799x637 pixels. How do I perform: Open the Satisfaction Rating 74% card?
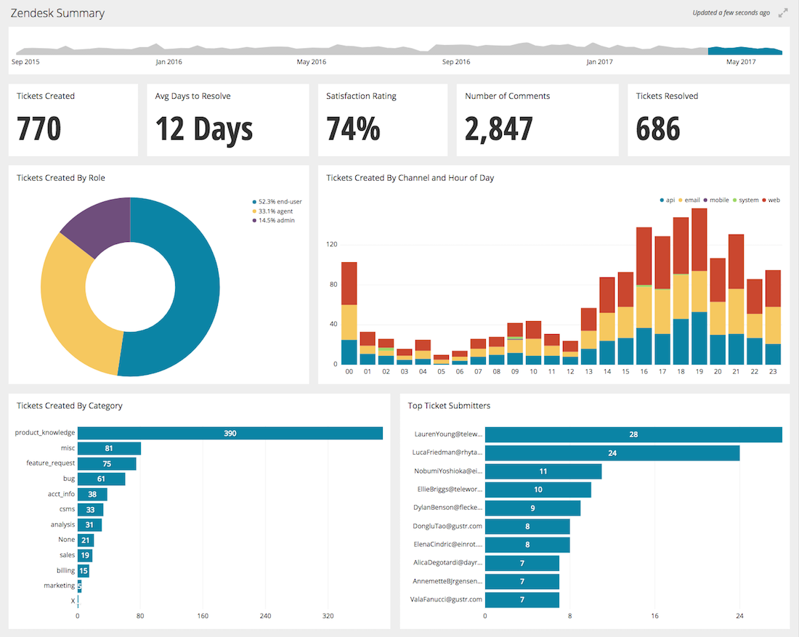point(382,120)
